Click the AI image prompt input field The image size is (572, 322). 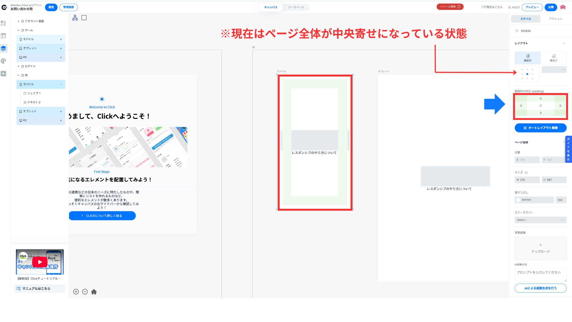(x=540, y=275)
